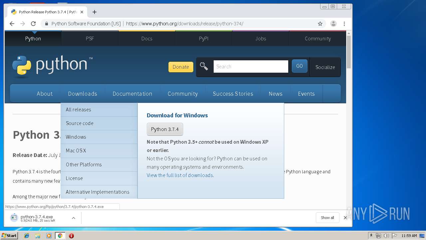
Task: Select the Jobs top tab
Action: click(x=261, y=38)
